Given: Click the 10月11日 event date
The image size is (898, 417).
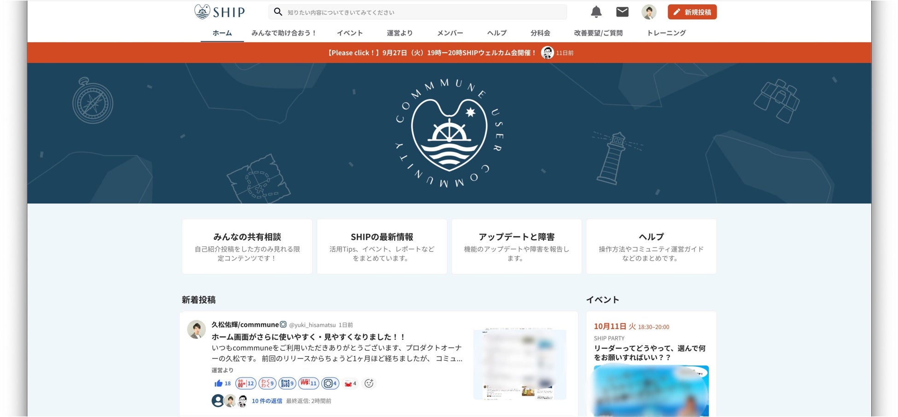Looking at the screenshot, I should (x=610, y=326).
